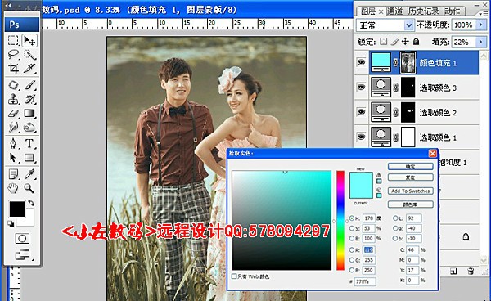491x301 pixels.
Task: Select the Clone Stamp tool
Action: pyautogui.click(x=13, y=99)
